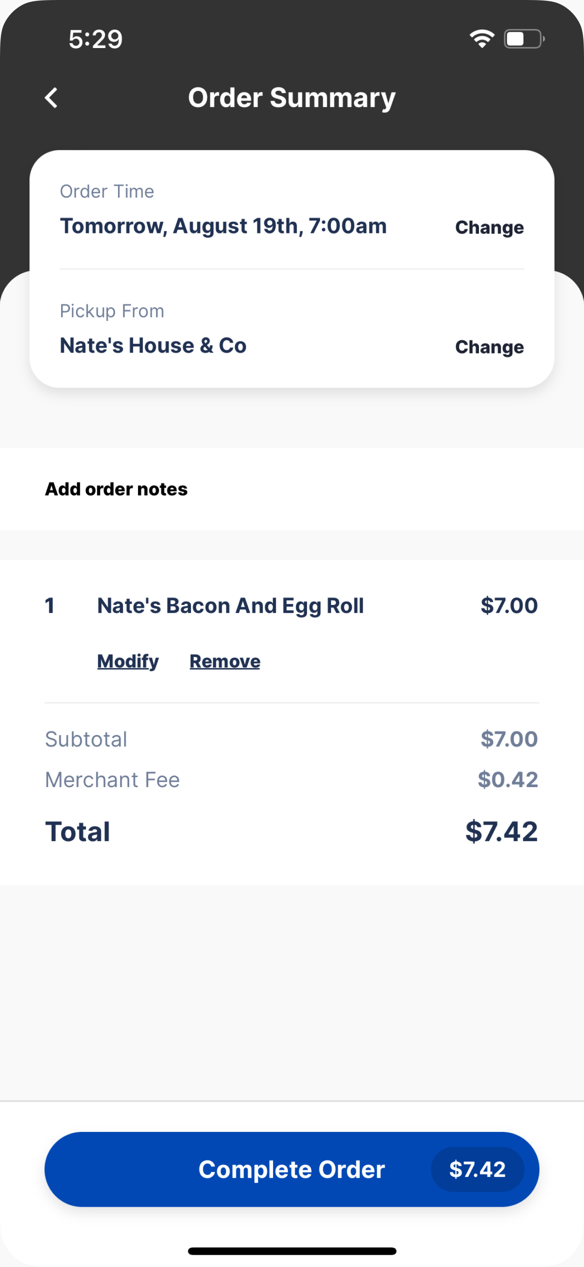Tap the battery status icon
This screenshot has height=1267, width=584.
pyautogui.click(x=524, y=39)
